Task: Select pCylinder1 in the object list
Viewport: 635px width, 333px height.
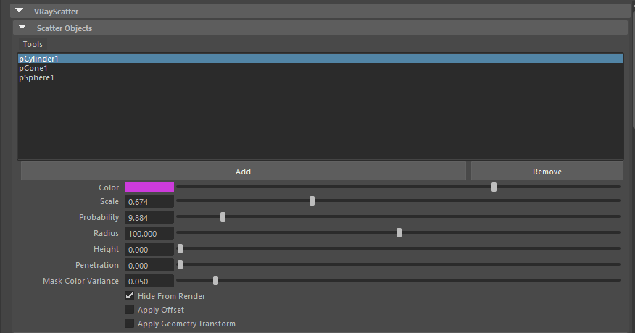Action: (x=38, y=59)
